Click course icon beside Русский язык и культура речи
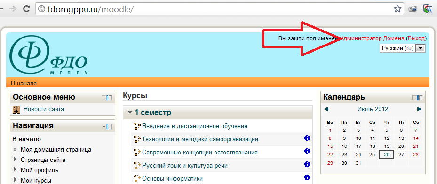 point(137,165)
